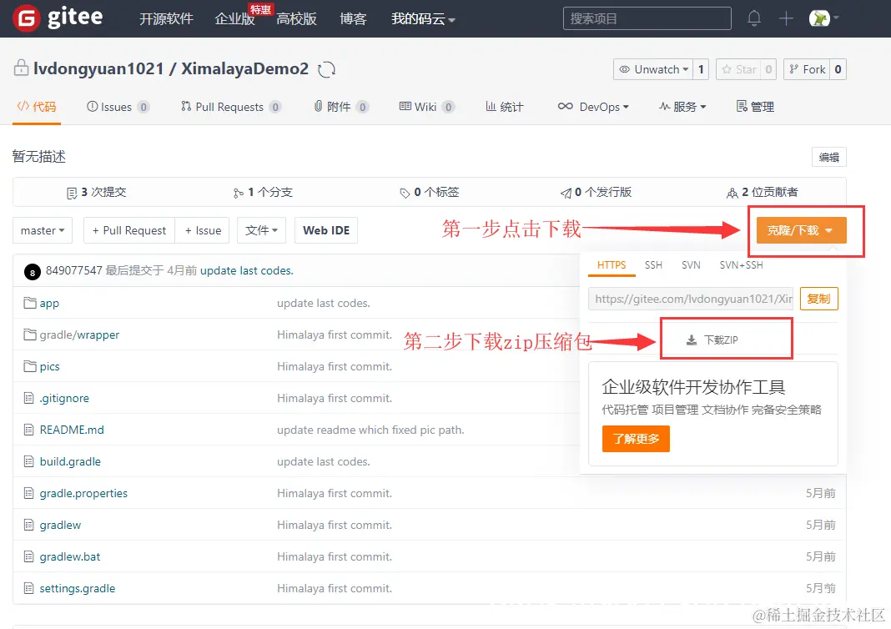
Task: Click the app folder icon
Action: pos(29,303)
